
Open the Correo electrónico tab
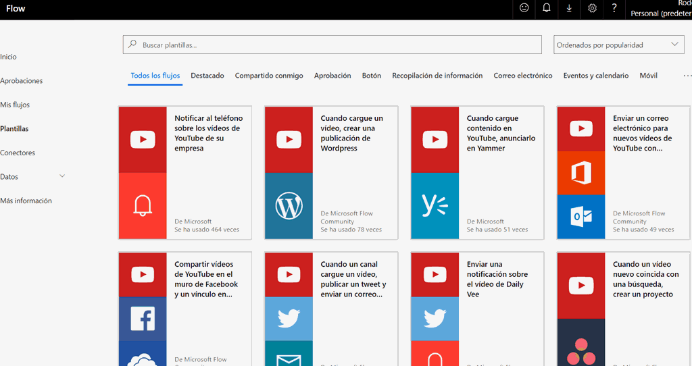click(523, 76)
